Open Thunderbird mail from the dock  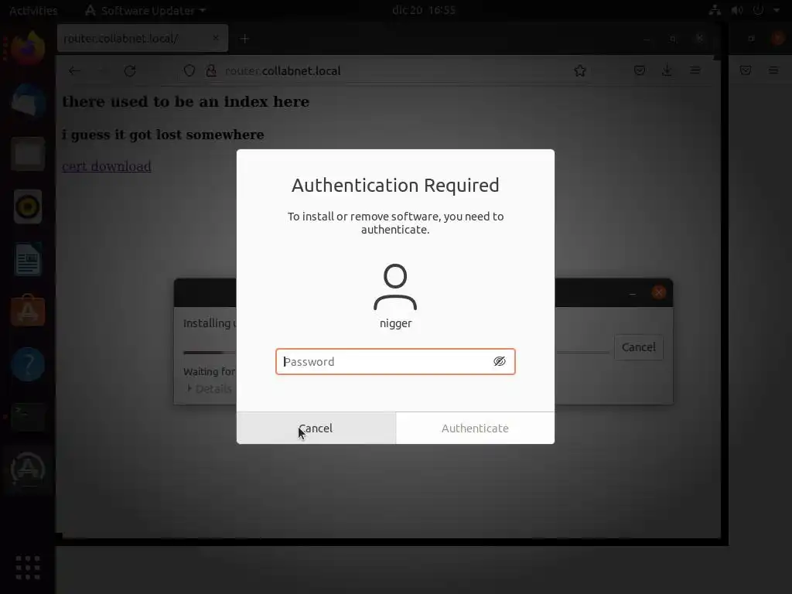[28, 101]
